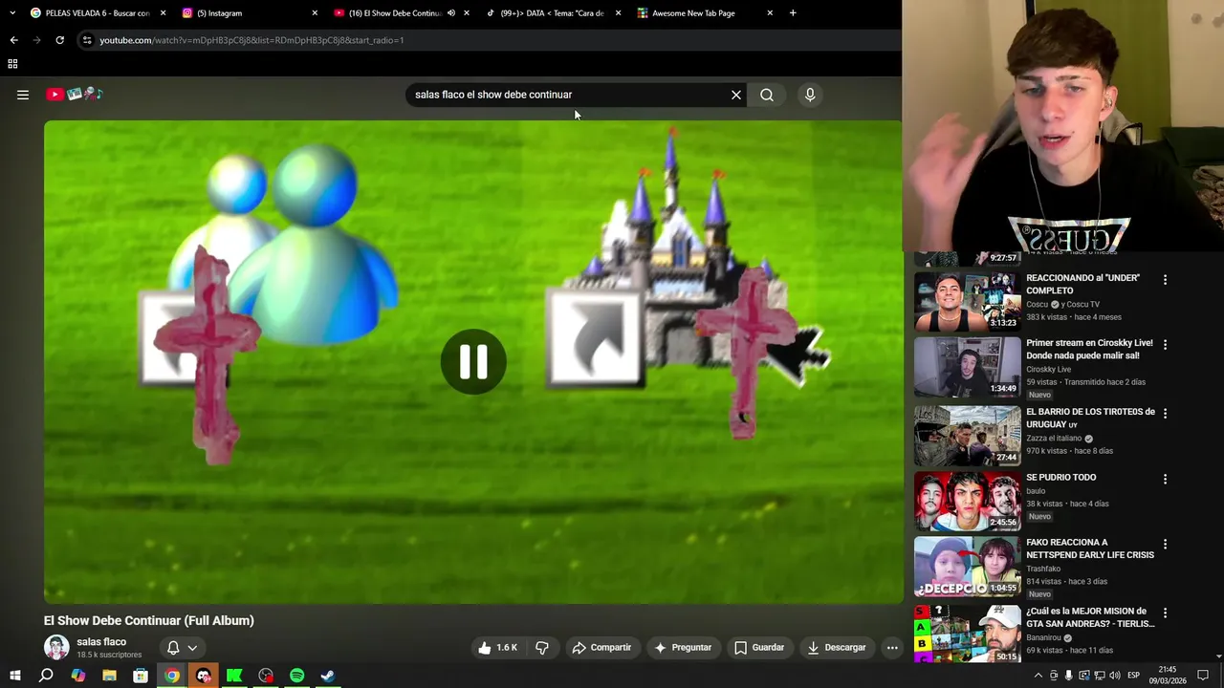
Task: Close the Awesome New Tab Page tab
Action: click(x=770, y=13)
